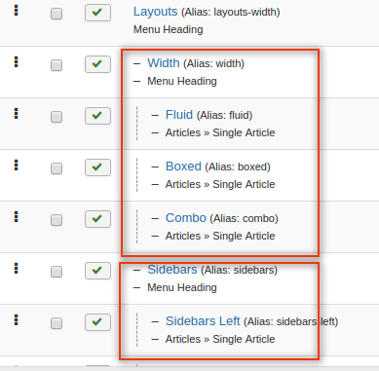Unpublish the Sidebars Left menu item
The image size is (379, 371).
point(97,322)
